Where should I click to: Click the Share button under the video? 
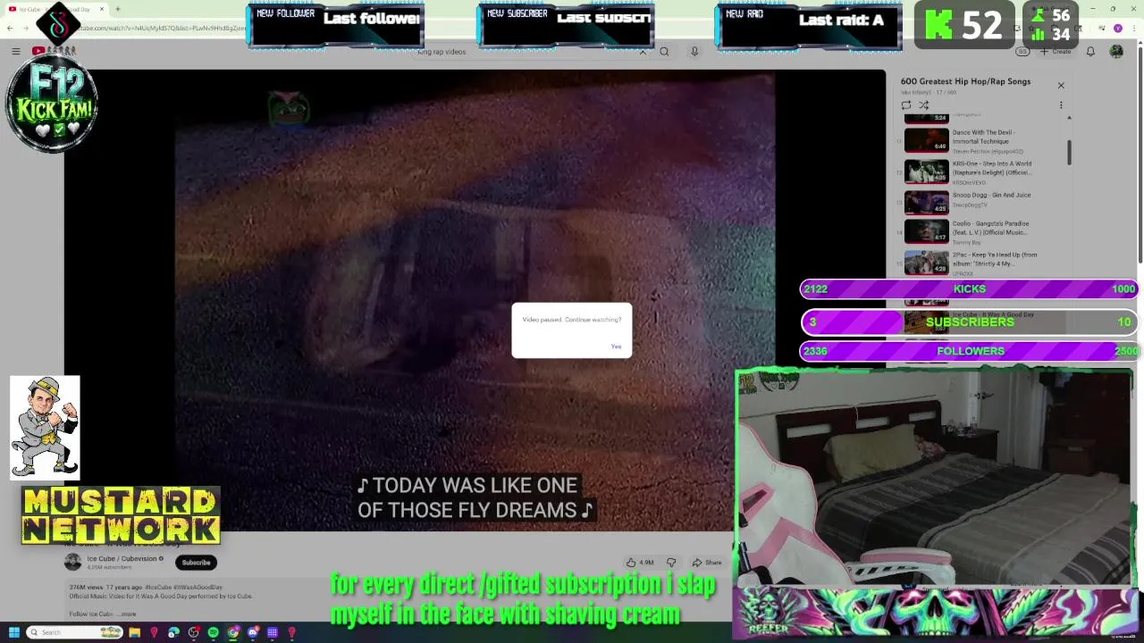click(x=707, y=563)
